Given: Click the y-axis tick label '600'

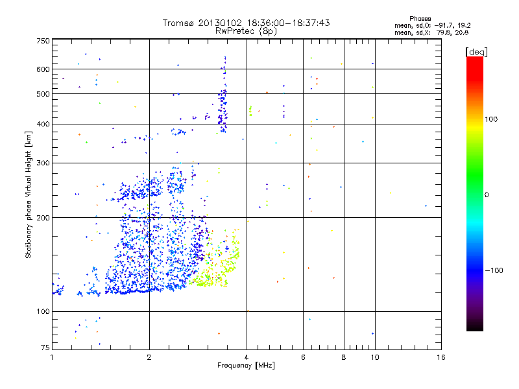Looking at the screenshot, I should click(43, 69).
